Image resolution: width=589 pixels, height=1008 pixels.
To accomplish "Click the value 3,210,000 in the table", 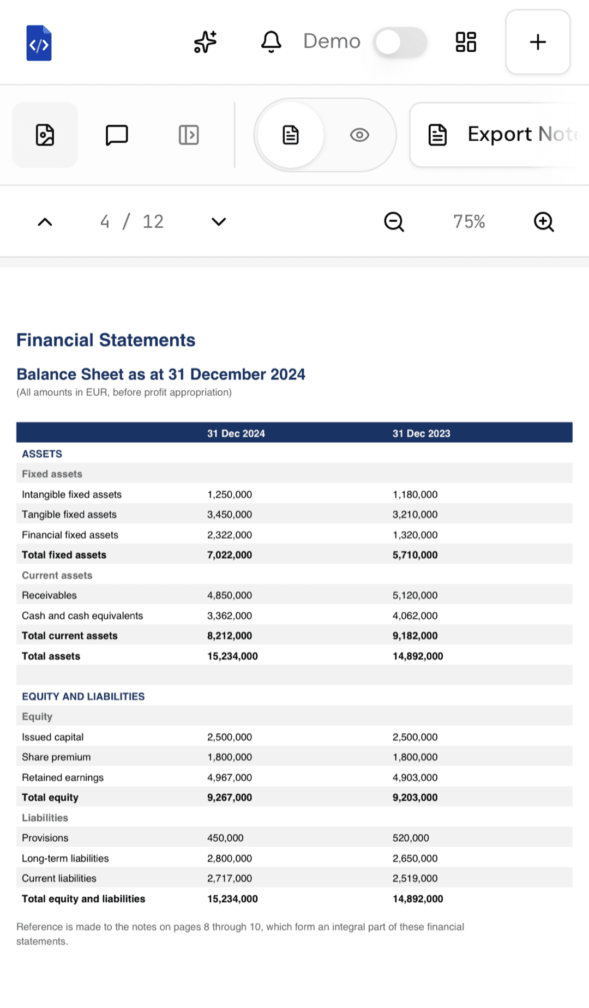I will coord(415,515).
